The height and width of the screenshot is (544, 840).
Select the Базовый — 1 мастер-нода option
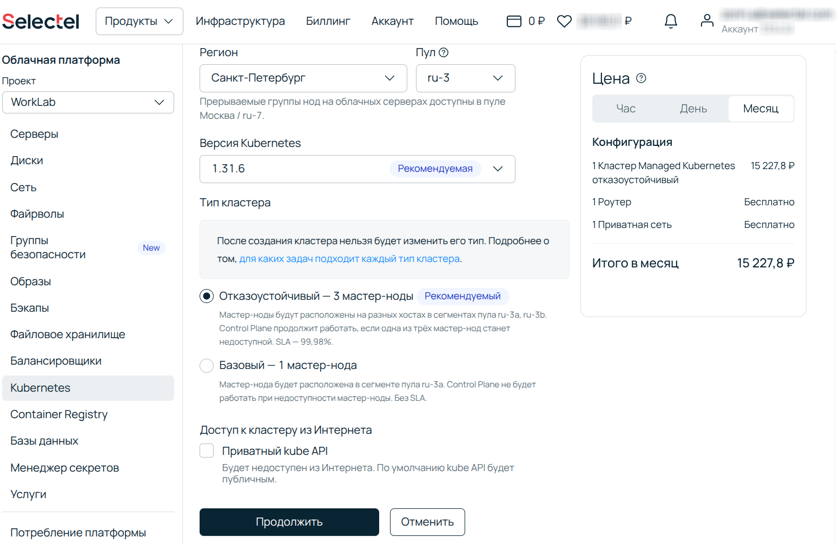coord(207,366)
